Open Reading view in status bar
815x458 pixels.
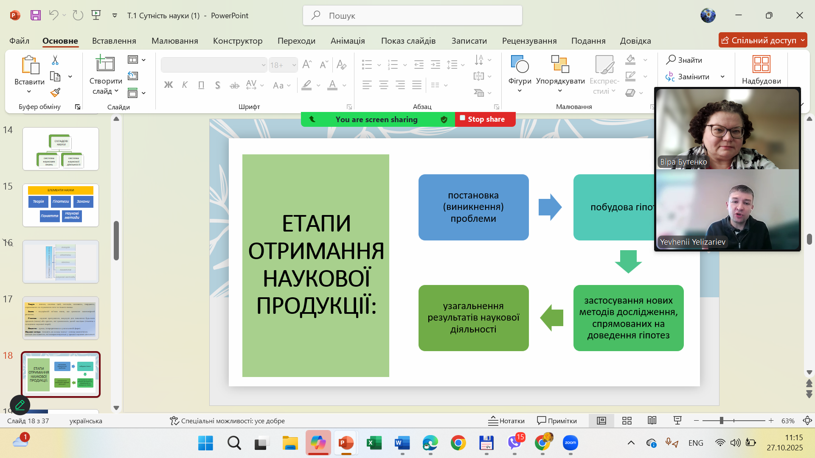652,421
